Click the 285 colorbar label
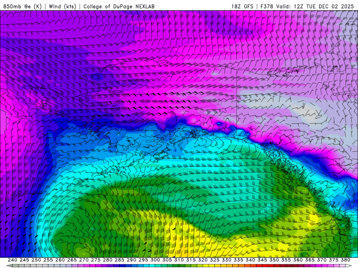Image resolution: width=358 pixels, height=268 pixels. pyautogui.click(x=119, y=260)
